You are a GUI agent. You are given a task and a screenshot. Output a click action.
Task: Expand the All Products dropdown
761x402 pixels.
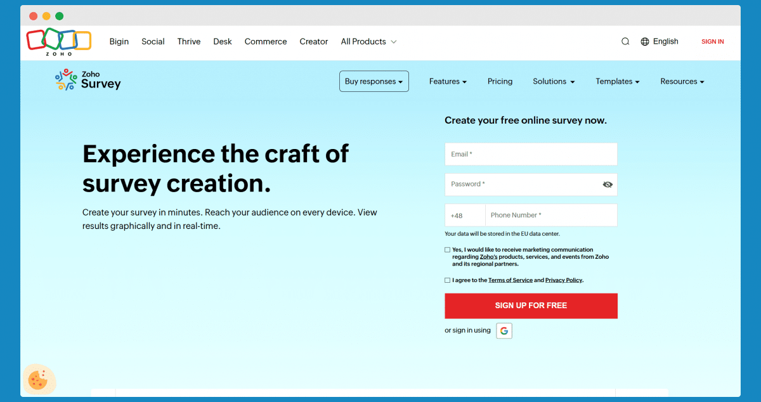coord(368,42)
